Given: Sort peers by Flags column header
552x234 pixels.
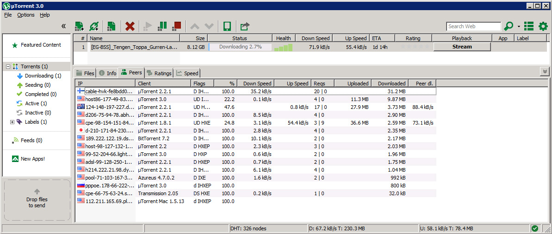Looking at the screenshot, I should pyautogui.click(x=203, y=83).
